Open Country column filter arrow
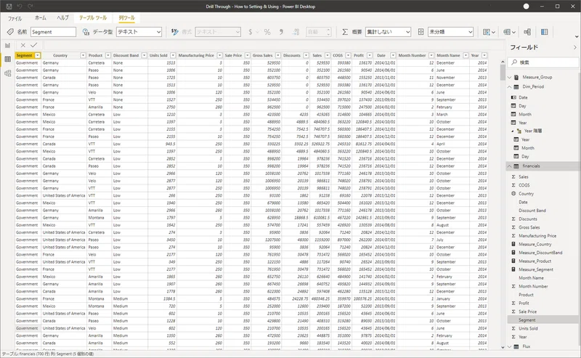The width and height of the screenshot is (581, 358). point(83,55)
